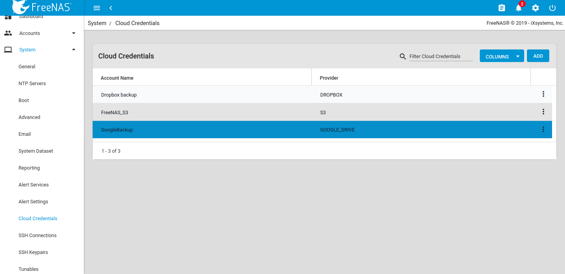This screenshot has width=565, height=274.
Task: Collapse the System menu arrow
Action: 74,49
